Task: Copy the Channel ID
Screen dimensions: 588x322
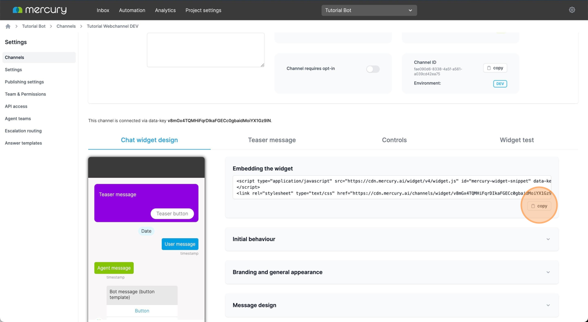Action: pos(495,68)
